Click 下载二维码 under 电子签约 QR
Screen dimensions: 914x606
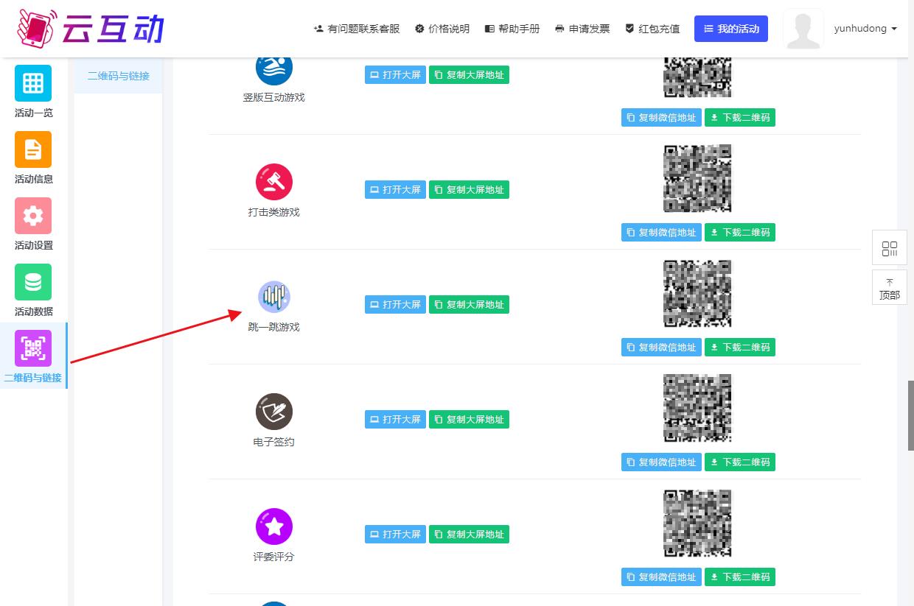(x=740, y=462)
